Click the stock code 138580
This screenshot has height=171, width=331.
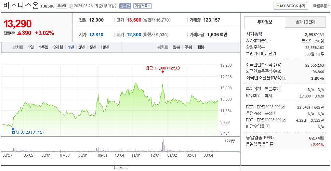[48, 6]
